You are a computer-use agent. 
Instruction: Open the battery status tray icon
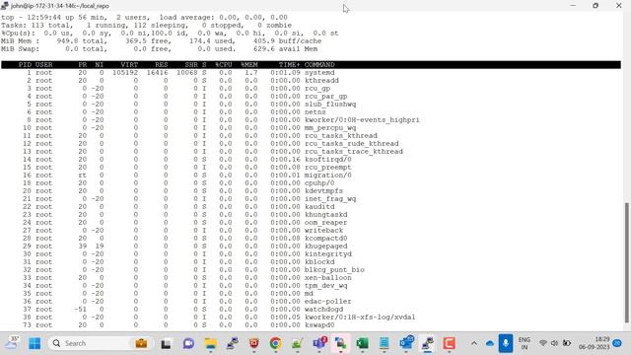click(567, 343)
